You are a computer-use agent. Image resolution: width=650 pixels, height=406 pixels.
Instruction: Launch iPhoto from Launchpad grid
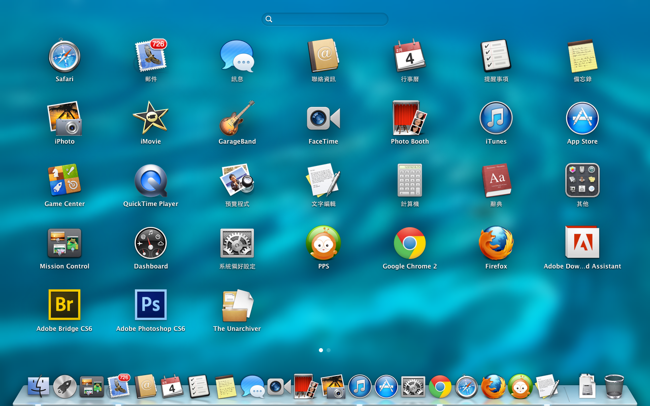(x=64, y=118)
